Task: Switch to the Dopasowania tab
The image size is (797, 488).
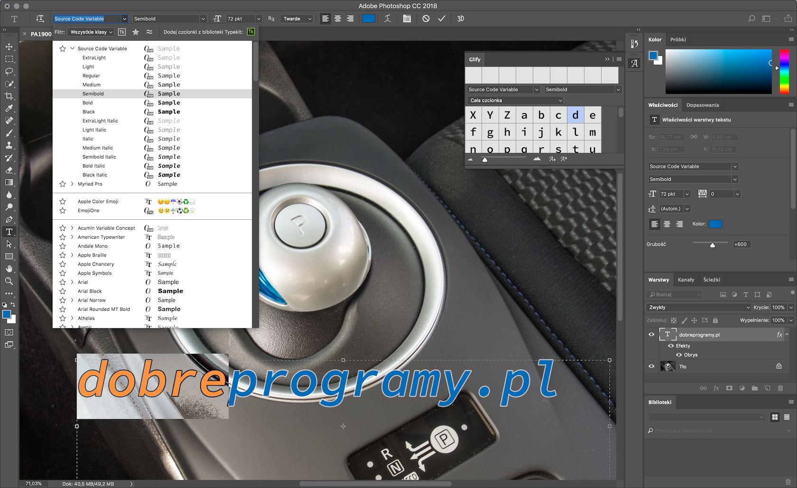Action: point(703,105)
